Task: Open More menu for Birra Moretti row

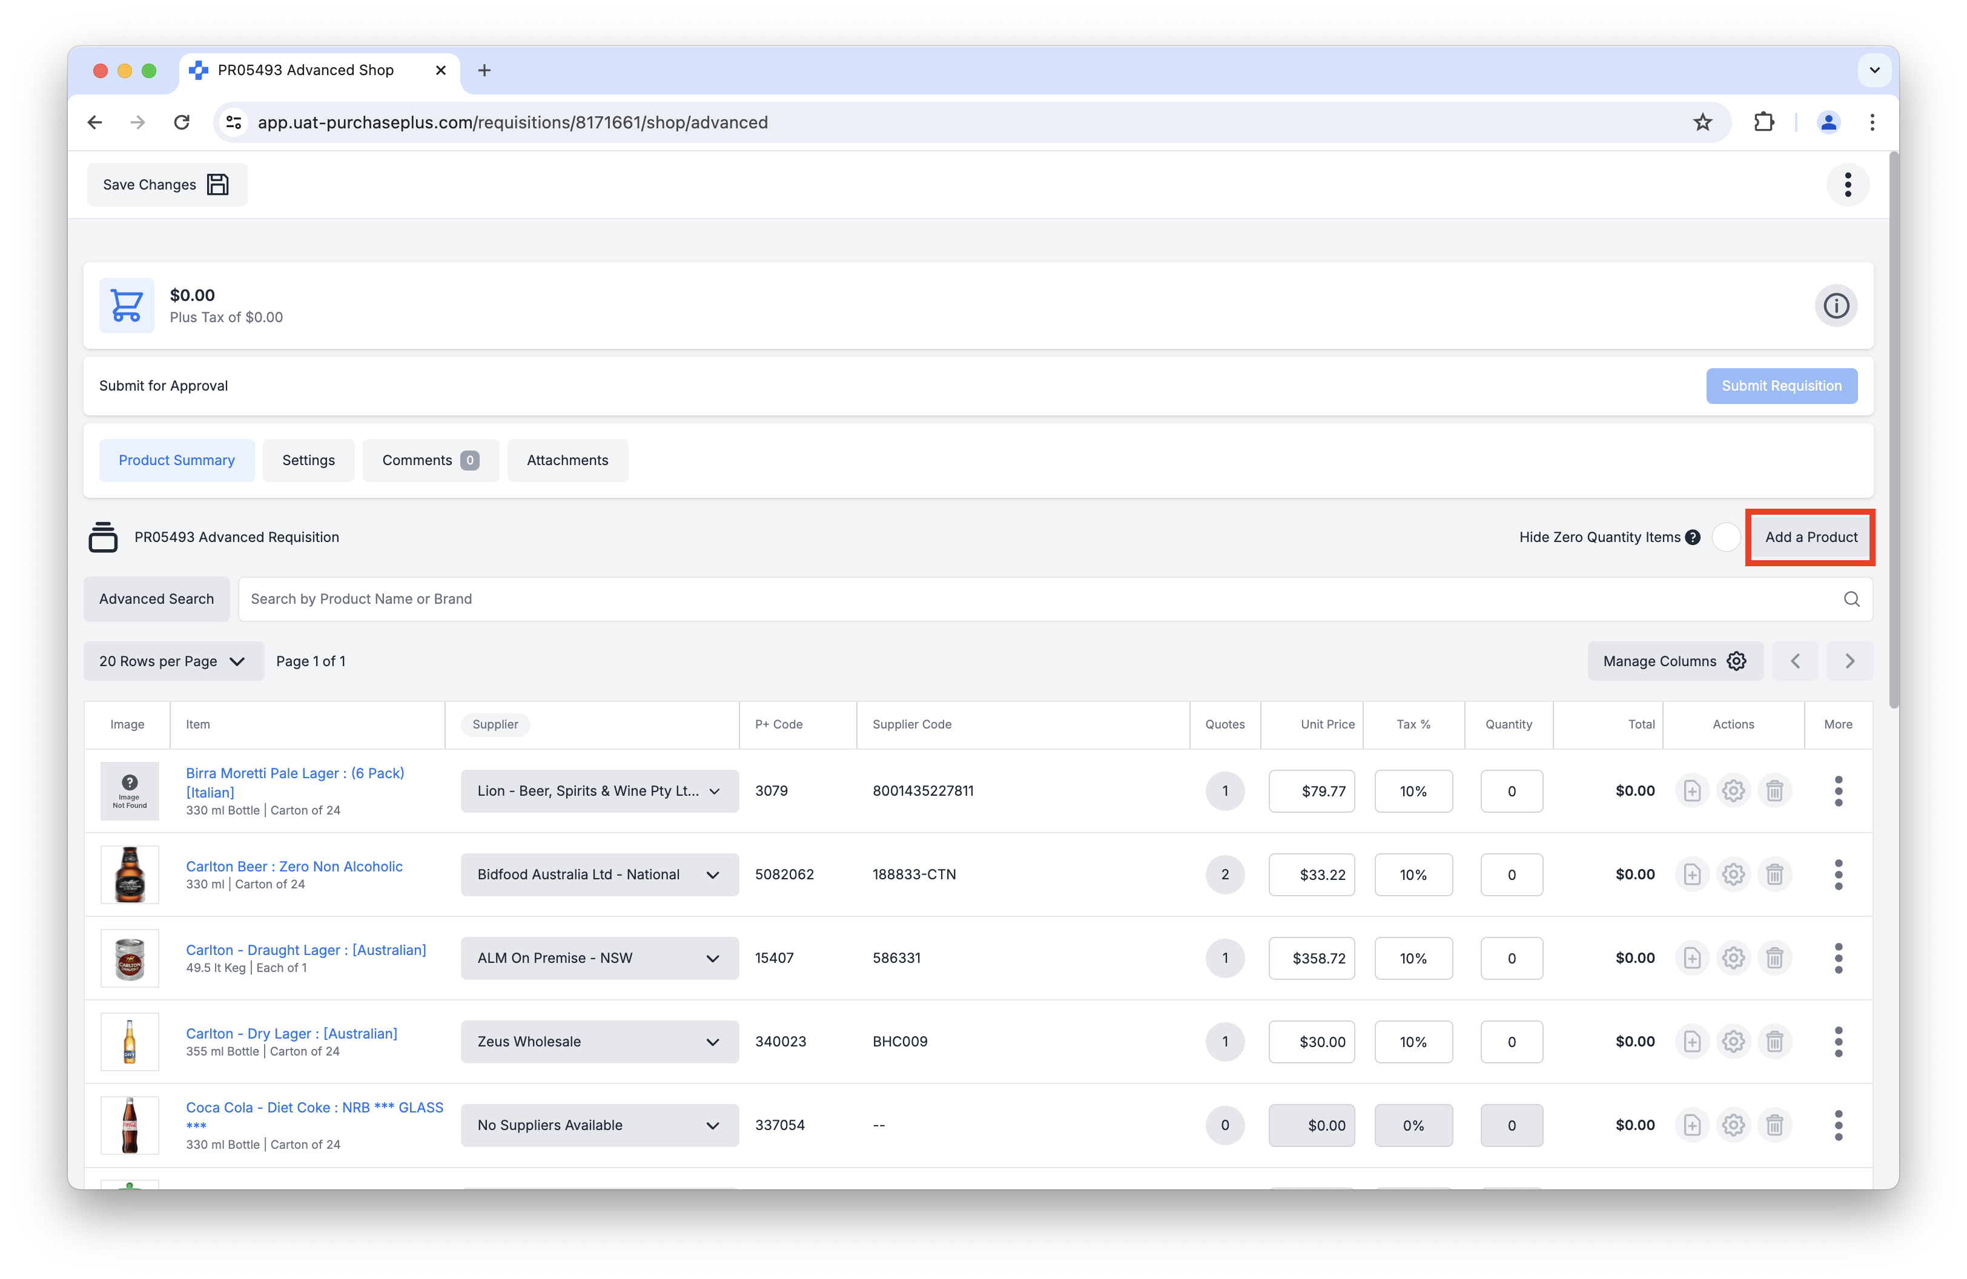Action: (1838, 791)
